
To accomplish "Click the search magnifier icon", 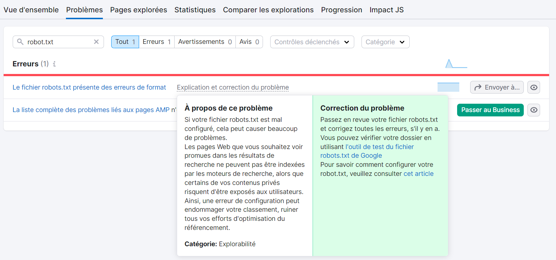I will [x=20, y=42].
